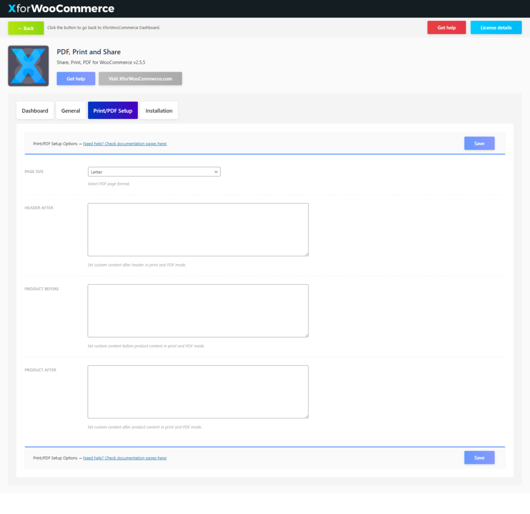Click the Header After textarea resize handle
Viewport: 530px width, 514px height.
click(306, 254)
